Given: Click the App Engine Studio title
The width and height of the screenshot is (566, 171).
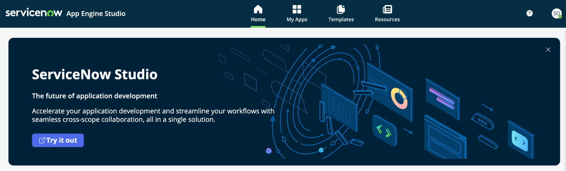Looking at the screenshot, I should [96, 14].
